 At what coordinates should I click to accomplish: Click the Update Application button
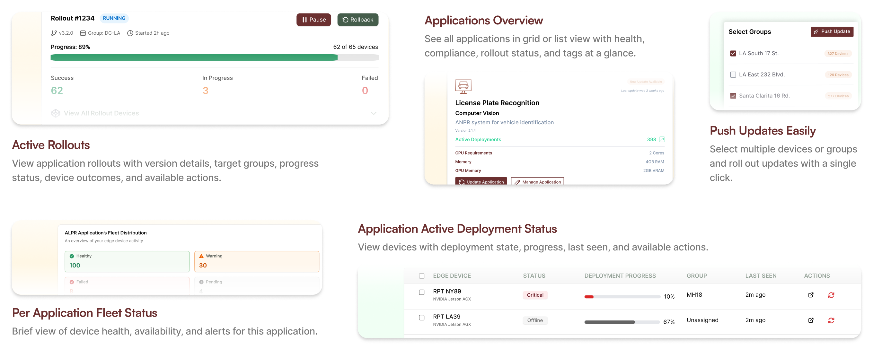pos(481,182)
